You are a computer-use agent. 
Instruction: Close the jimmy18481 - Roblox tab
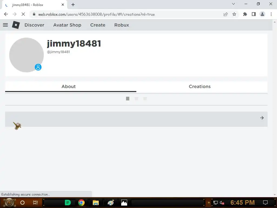pos(63,5)
